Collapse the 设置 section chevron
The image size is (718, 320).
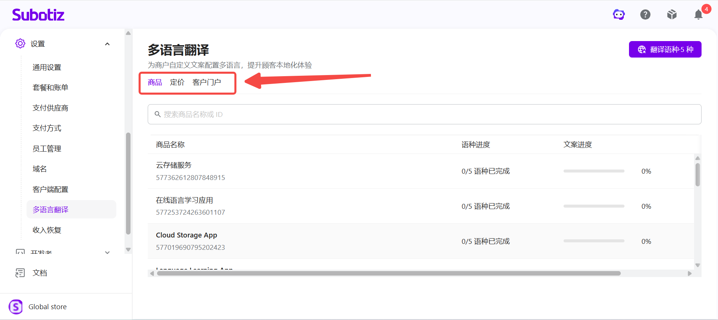107,44
